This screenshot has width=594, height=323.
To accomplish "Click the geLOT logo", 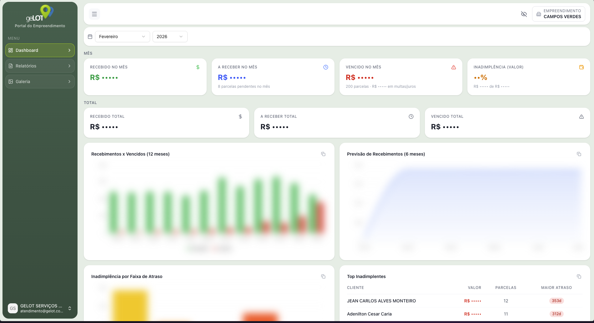I will click(40, 13).
